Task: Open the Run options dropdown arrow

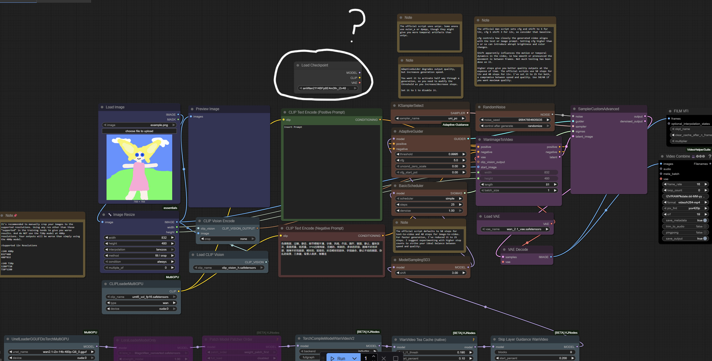Action: (354, 359)
